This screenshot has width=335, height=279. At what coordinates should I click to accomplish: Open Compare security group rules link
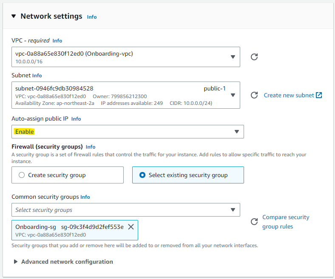[286, 222]
